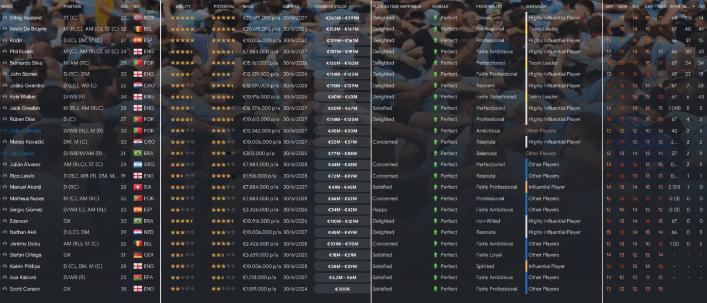This screenshot has height=303, width=707.
Task: Click Manuel Akanji's 'Influential Player' hierarchy
Action: pos(547,187)
